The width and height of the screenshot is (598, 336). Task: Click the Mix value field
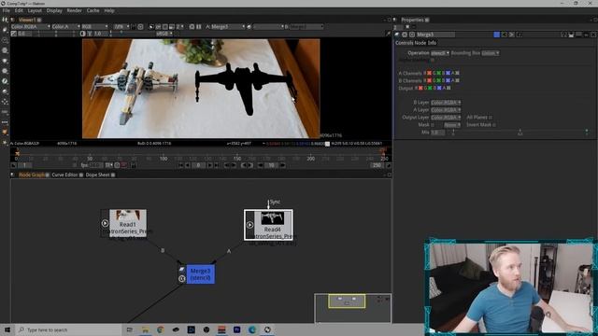(438, 133)
